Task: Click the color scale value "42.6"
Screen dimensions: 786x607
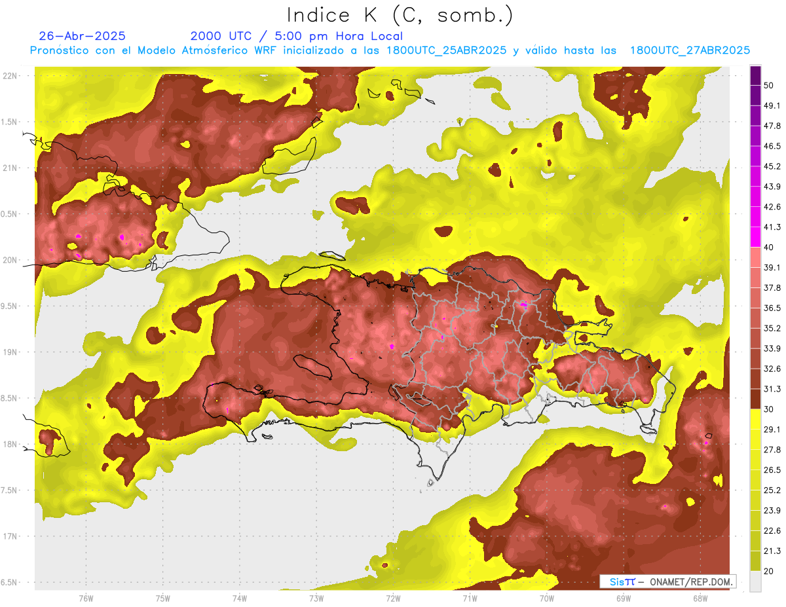Action: (772, 207)
